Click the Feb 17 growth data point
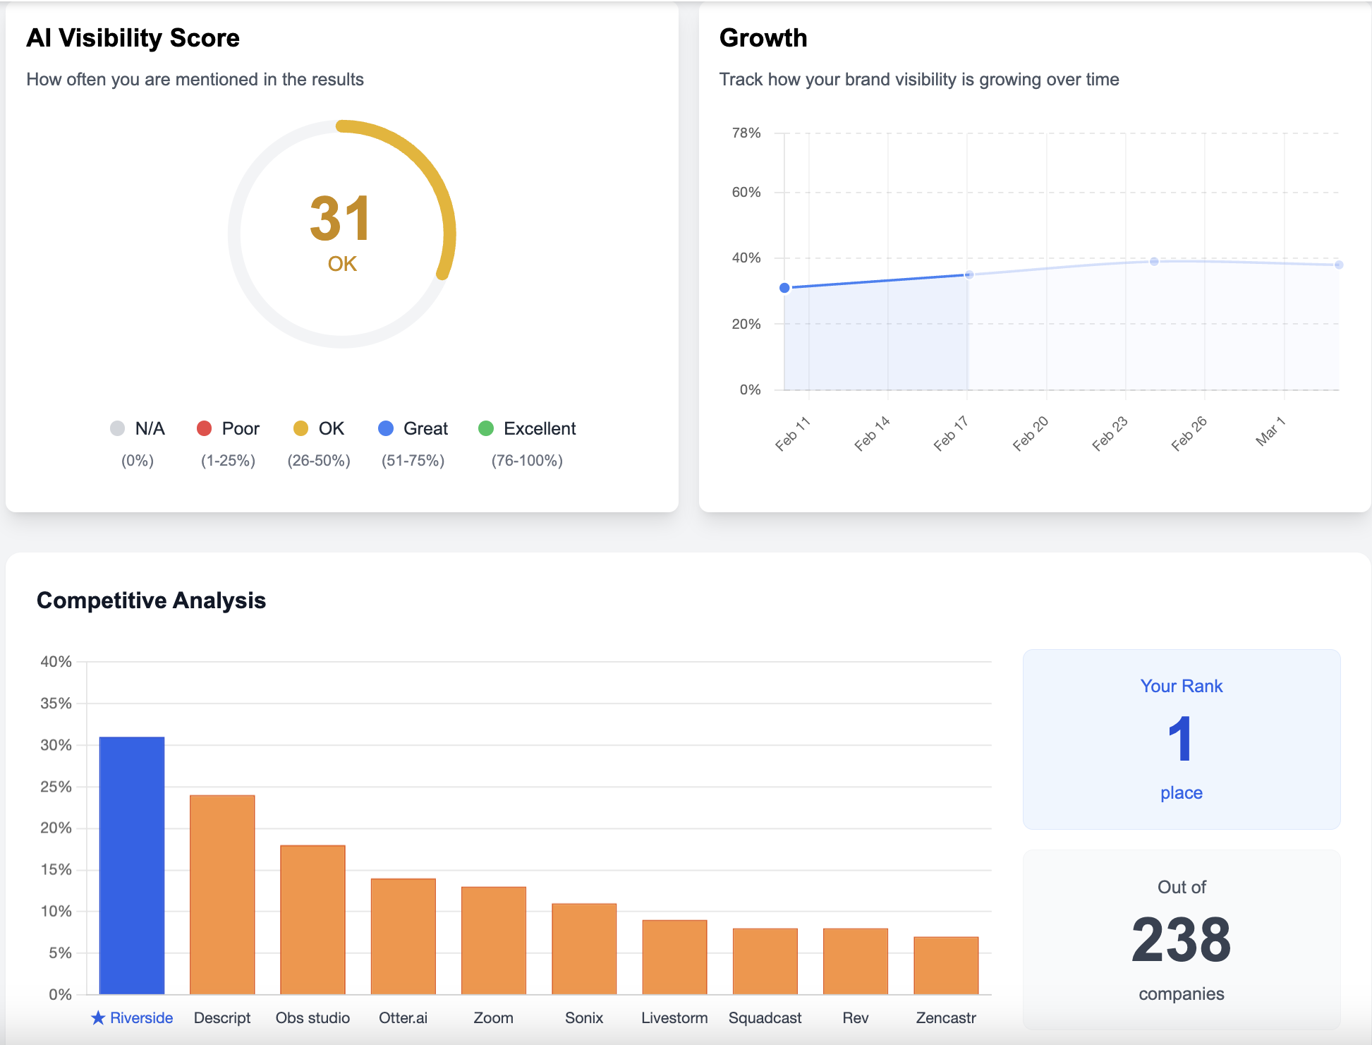This screenshot has width=1372, height=1045. coord(969,274)
